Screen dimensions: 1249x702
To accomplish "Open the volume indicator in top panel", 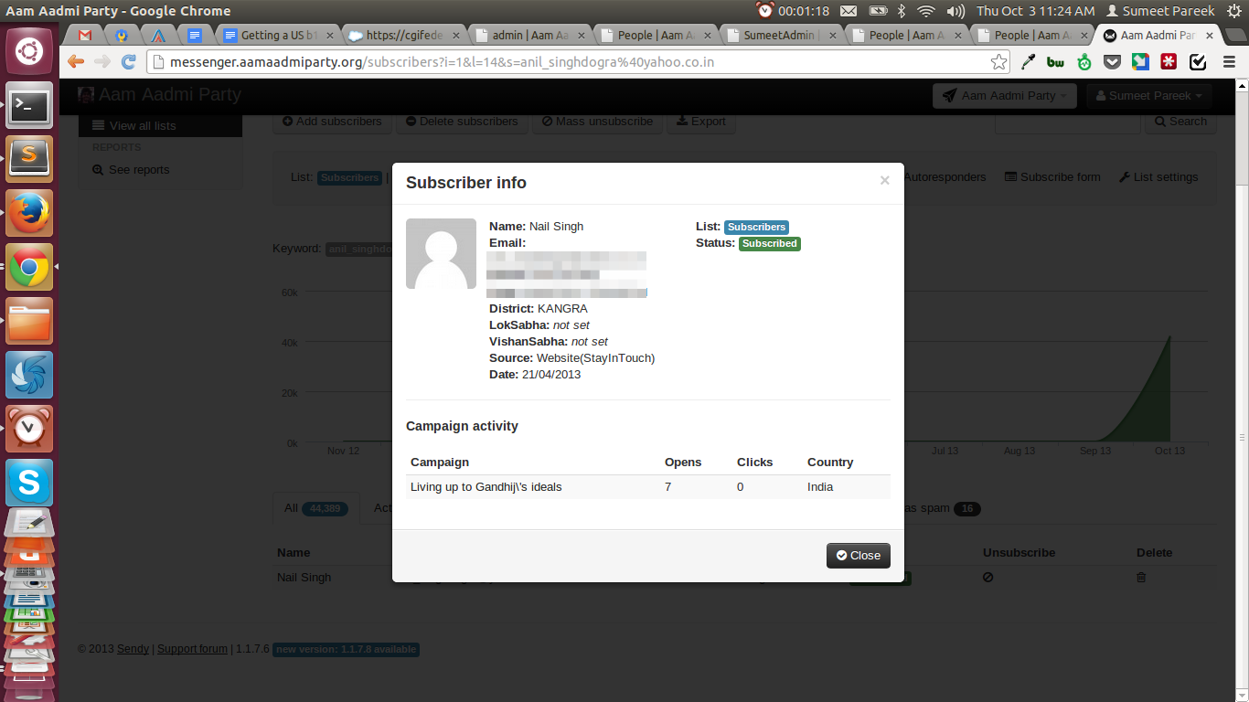I will coord(955,11).
